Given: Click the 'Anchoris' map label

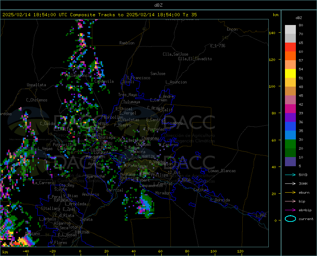Looking at the screenshot, I should click(91, 194).
